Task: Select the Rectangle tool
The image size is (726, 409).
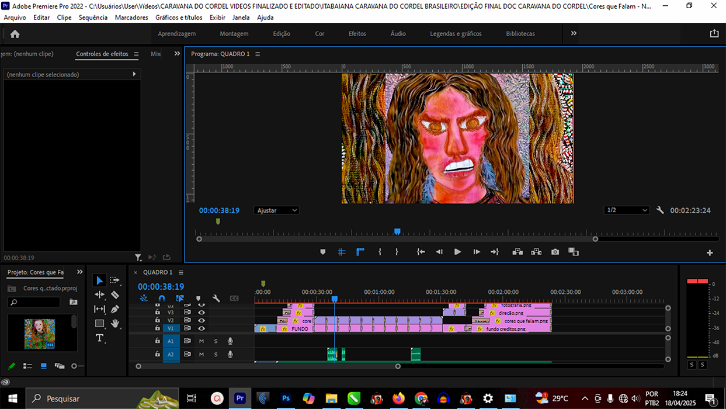Action: (99, 323)
